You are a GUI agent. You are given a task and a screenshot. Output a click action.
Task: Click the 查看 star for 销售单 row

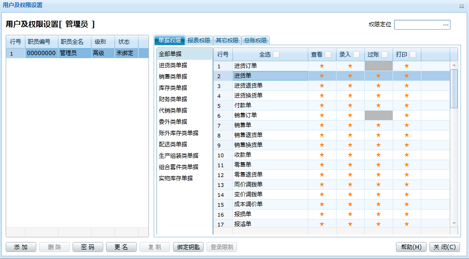322,125
